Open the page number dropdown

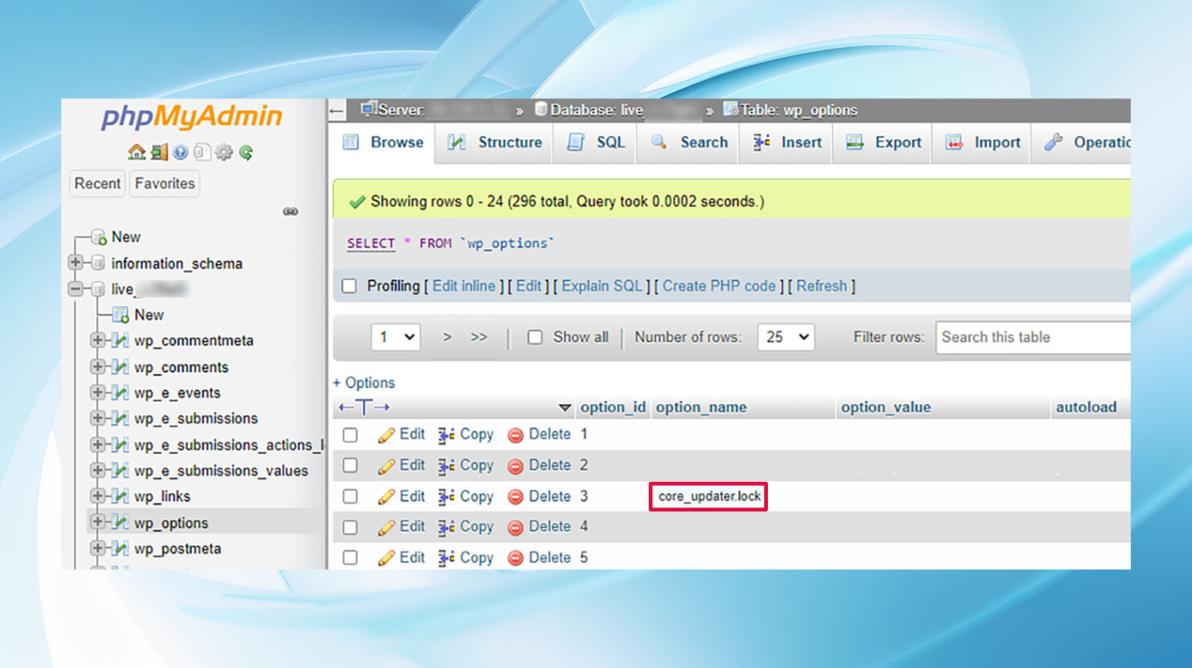(x=396, y=337)
